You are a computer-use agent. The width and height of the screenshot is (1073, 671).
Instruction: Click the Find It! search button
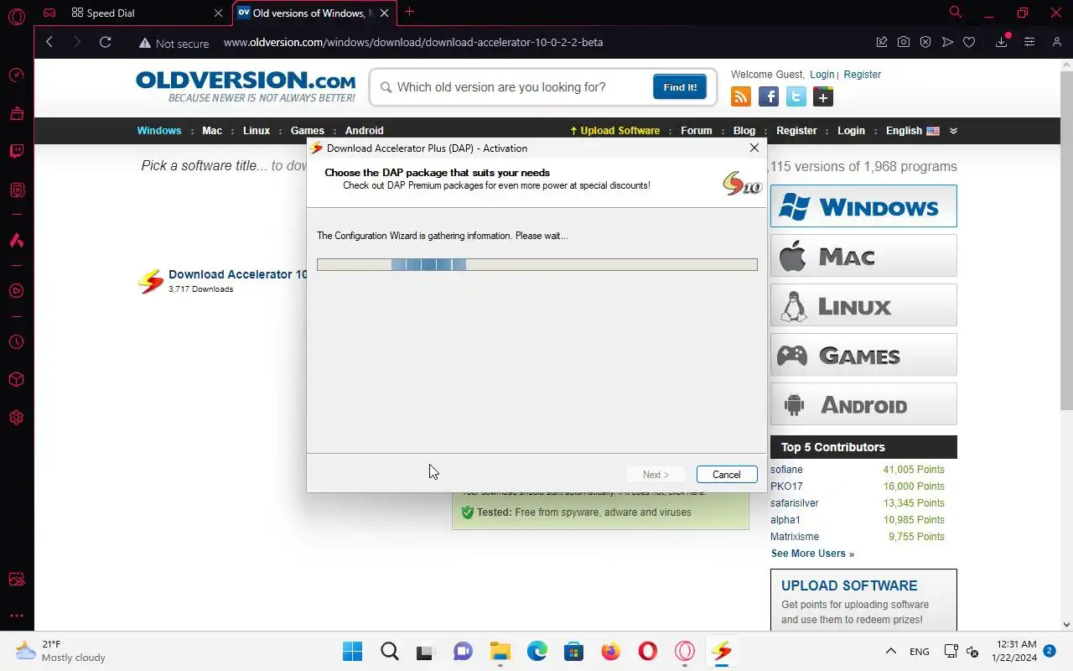click(x=680, y=87)
